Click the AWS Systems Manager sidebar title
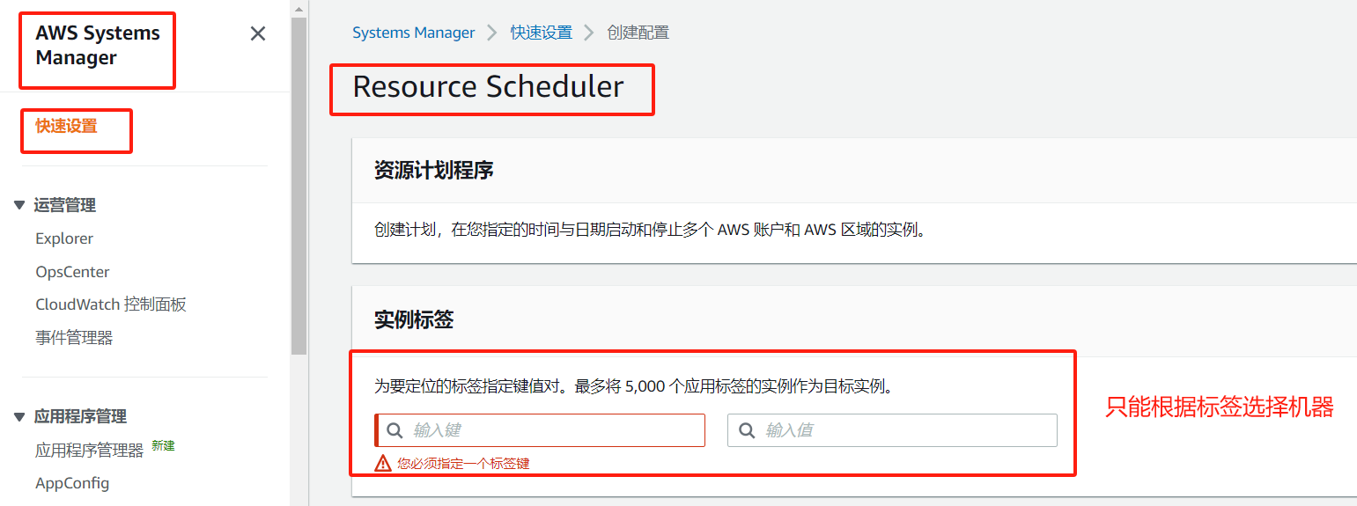Image resolution: width=1357 pixels, height=506 pixels. point(98,45)
